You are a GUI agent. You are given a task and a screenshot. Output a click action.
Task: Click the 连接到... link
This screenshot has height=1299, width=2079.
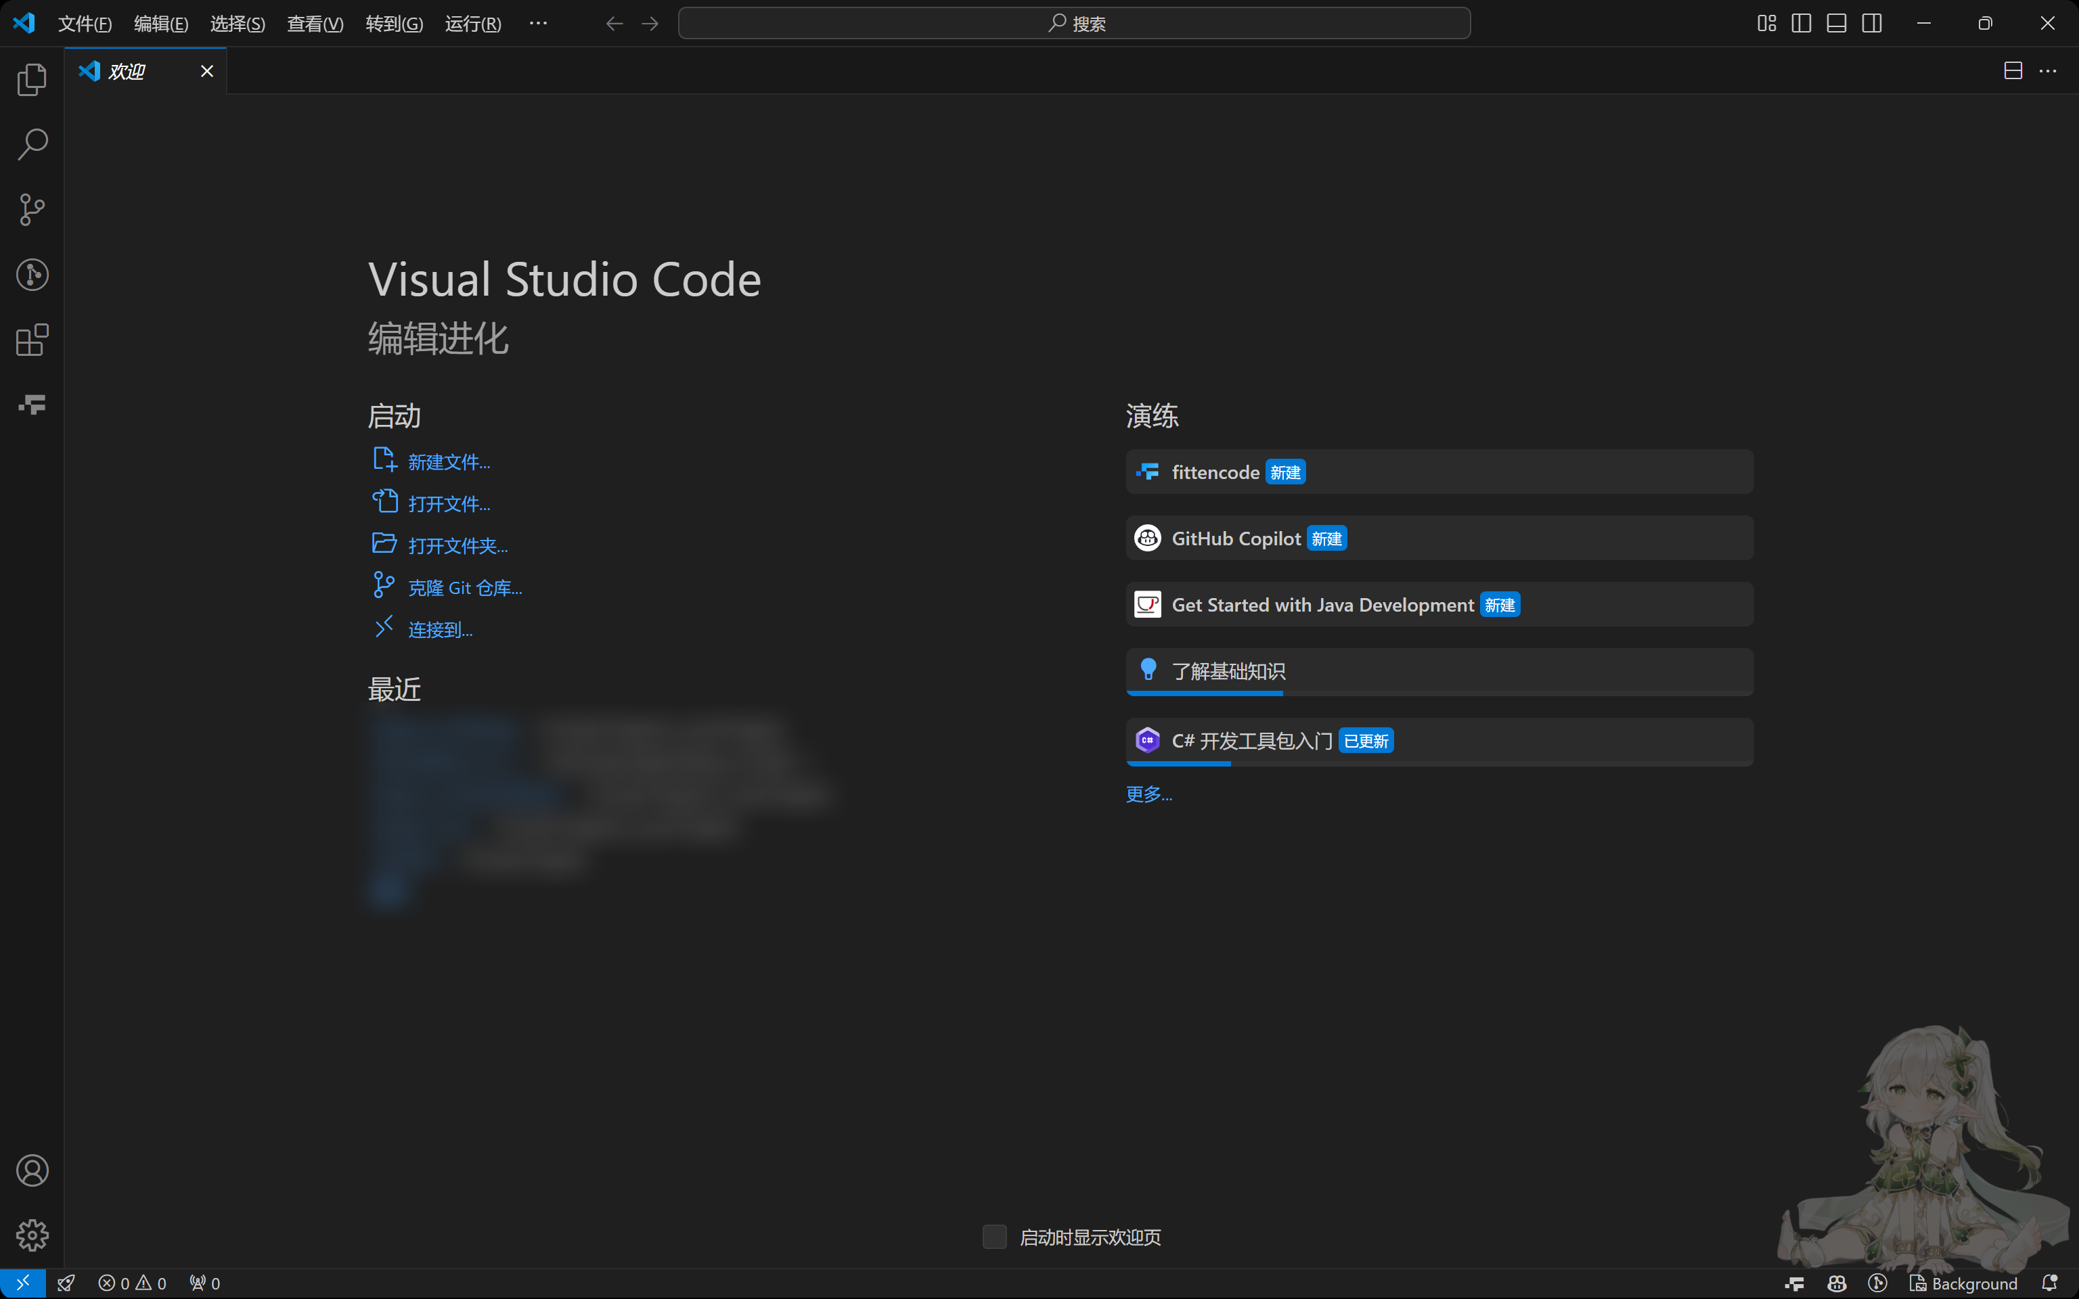440,631
